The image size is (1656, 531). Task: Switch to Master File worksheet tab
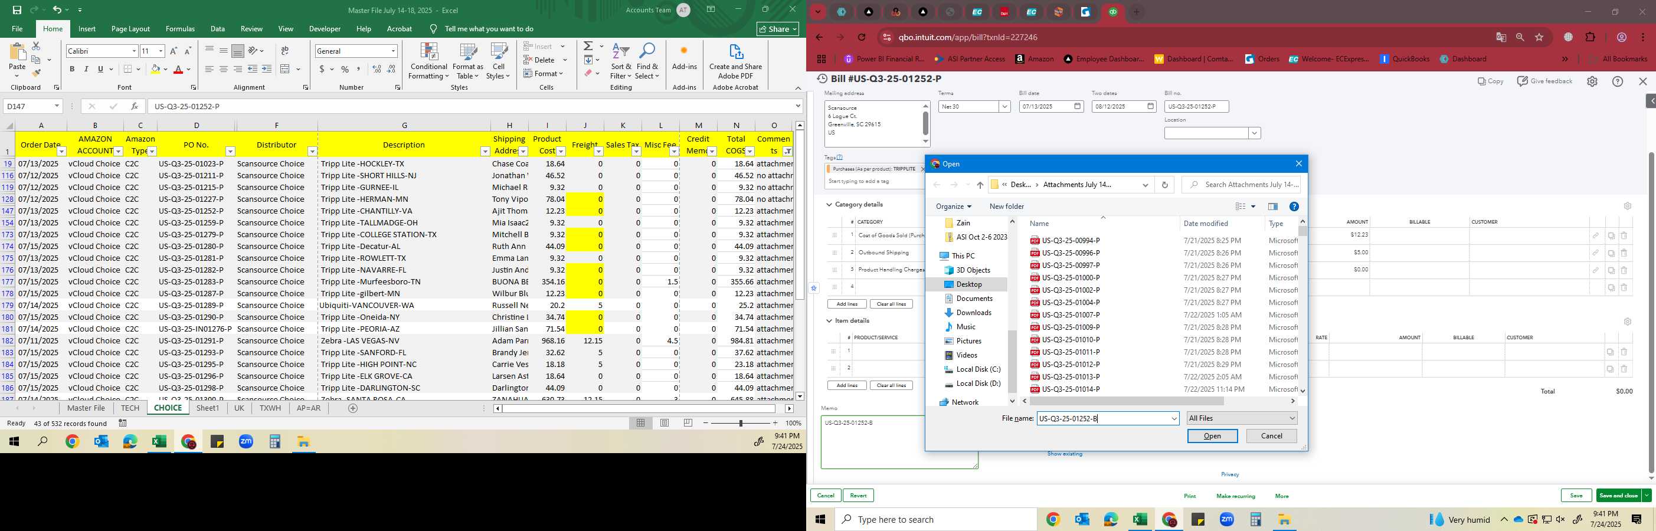[86, 408]
